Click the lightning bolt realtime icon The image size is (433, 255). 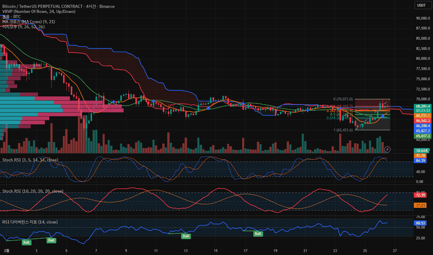[x=387, y=149]
